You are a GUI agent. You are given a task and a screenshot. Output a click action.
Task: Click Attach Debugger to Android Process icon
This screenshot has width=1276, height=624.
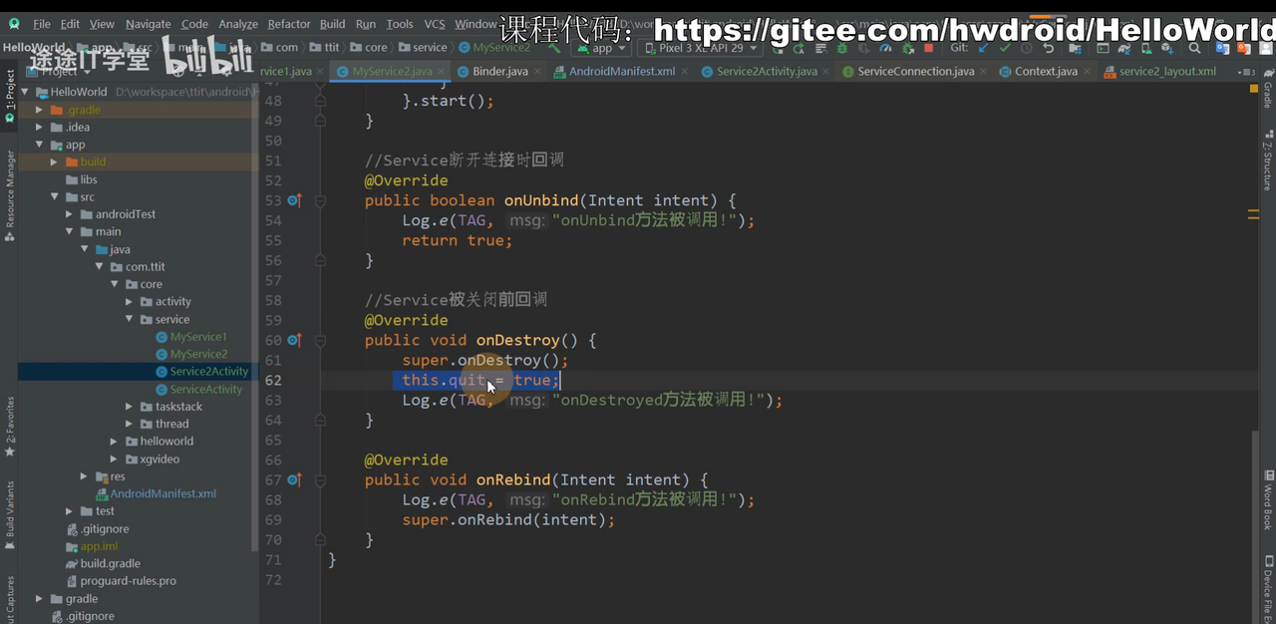click(907, 47)
